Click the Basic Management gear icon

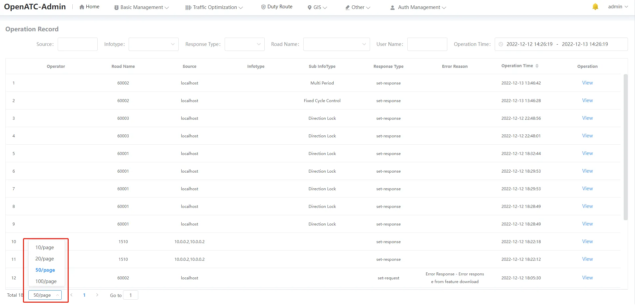tap(116, 8)
